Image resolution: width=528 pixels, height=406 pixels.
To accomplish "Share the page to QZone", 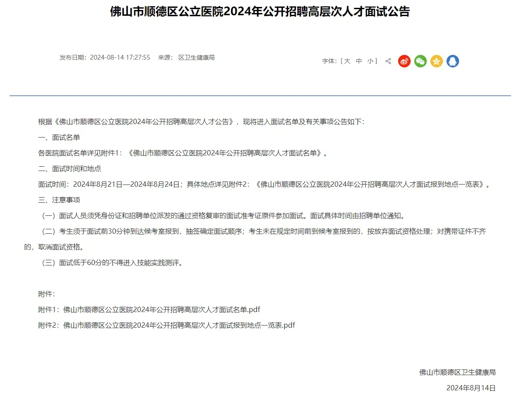I will click(436, 61).
